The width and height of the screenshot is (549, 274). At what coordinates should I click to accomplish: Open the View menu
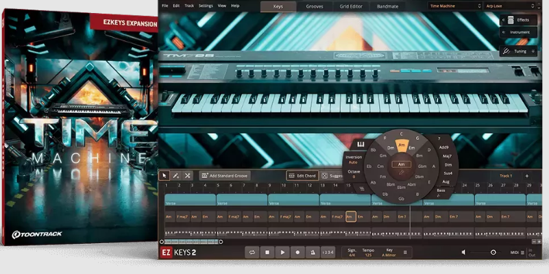[222, 5]
